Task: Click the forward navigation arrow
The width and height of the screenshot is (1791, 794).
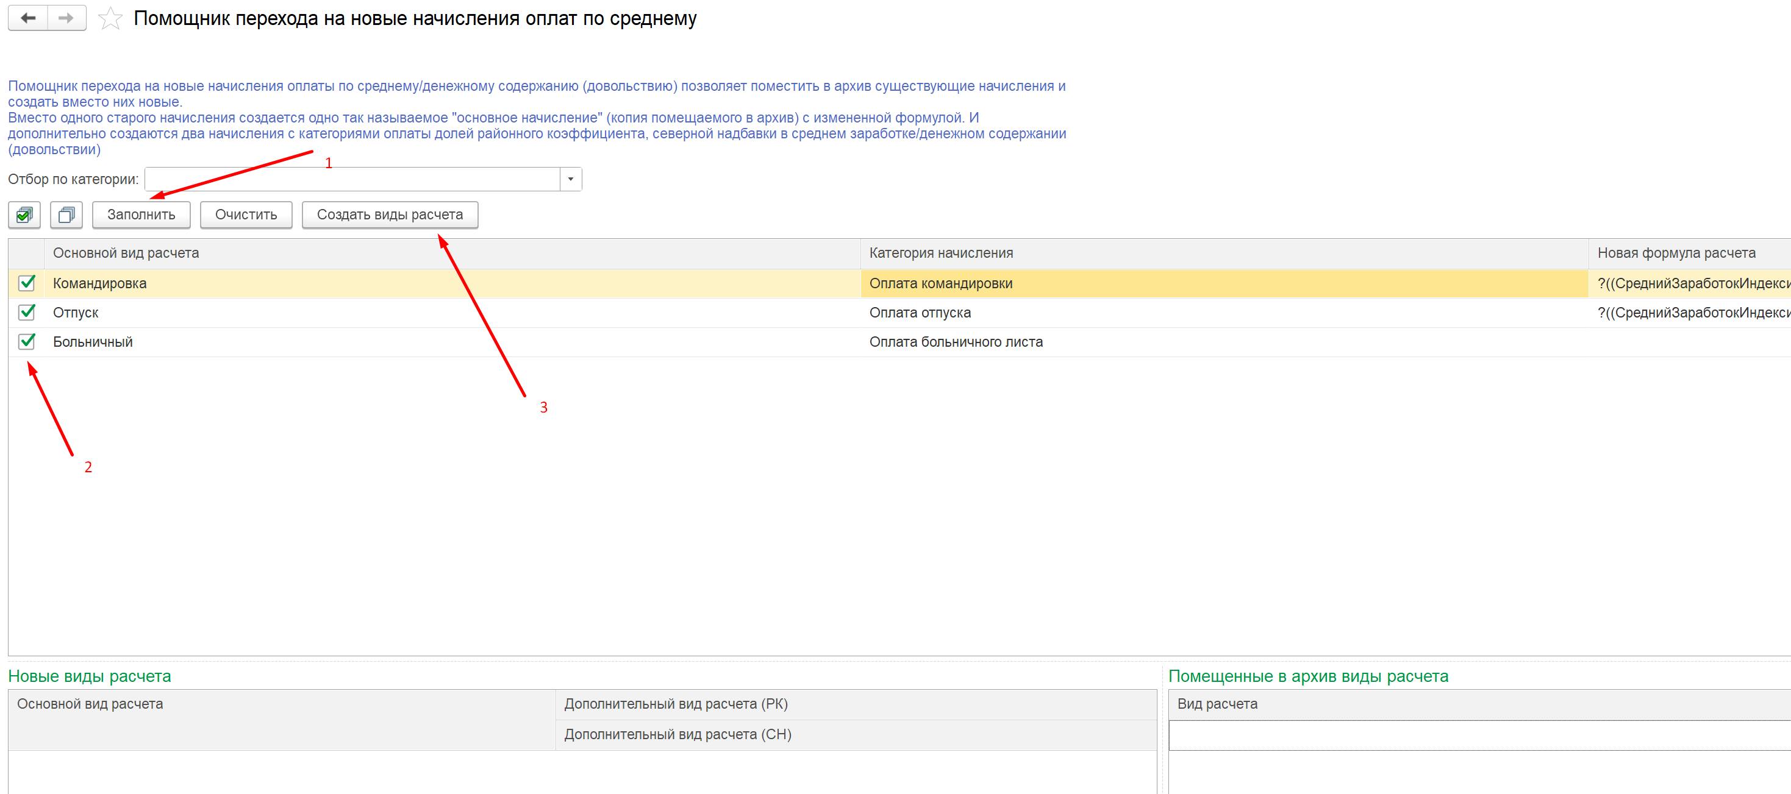Action: 66,18
